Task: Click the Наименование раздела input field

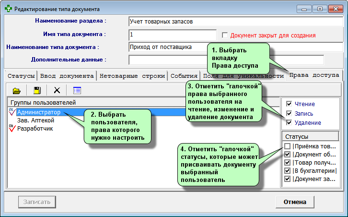Action: pos(236,22)
